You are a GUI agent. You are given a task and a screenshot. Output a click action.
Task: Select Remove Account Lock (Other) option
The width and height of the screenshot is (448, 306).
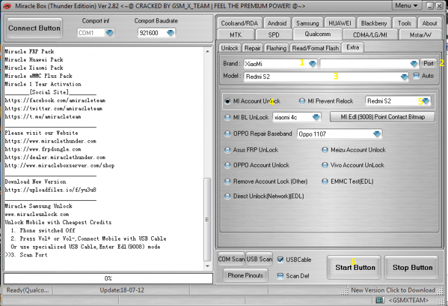(228, 181)
